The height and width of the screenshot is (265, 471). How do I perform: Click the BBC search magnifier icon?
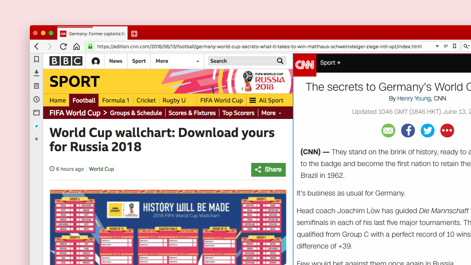click(x=280, y=61)
